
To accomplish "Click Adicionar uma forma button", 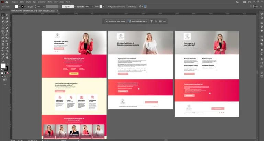I will pyautogui.click(x=115, y=21).
